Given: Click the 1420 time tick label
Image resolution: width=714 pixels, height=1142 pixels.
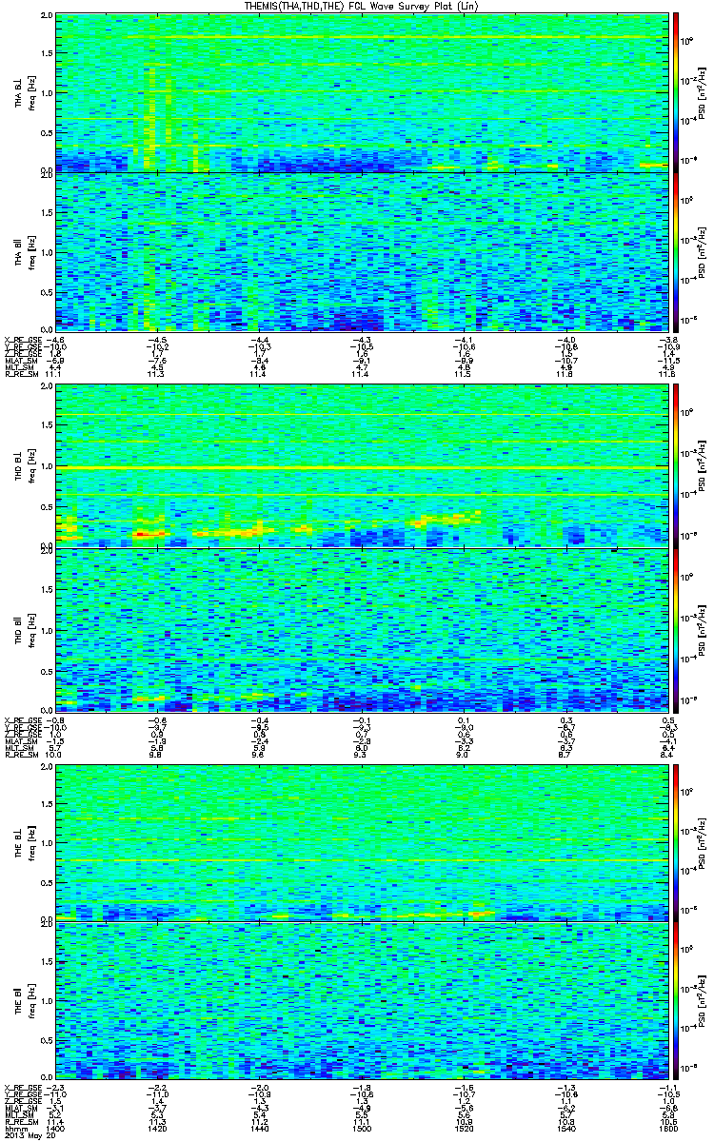Looking at the screenshot, I should click(x=157, y=1128).
